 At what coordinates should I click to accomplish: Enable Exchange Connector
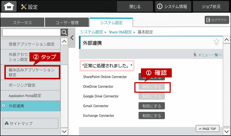[x=151, y=116]
